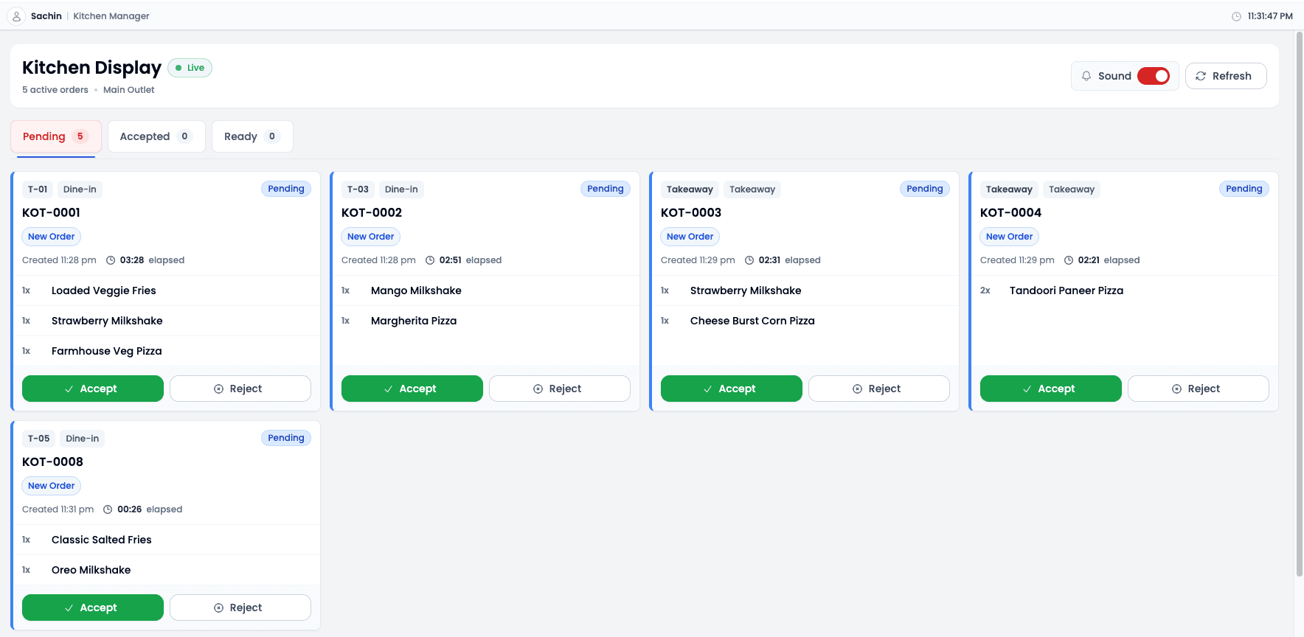This screenshot has height=637, width=1304.
Task: Click the Kitchen Manager role label
Action: [x=111, y=16]
